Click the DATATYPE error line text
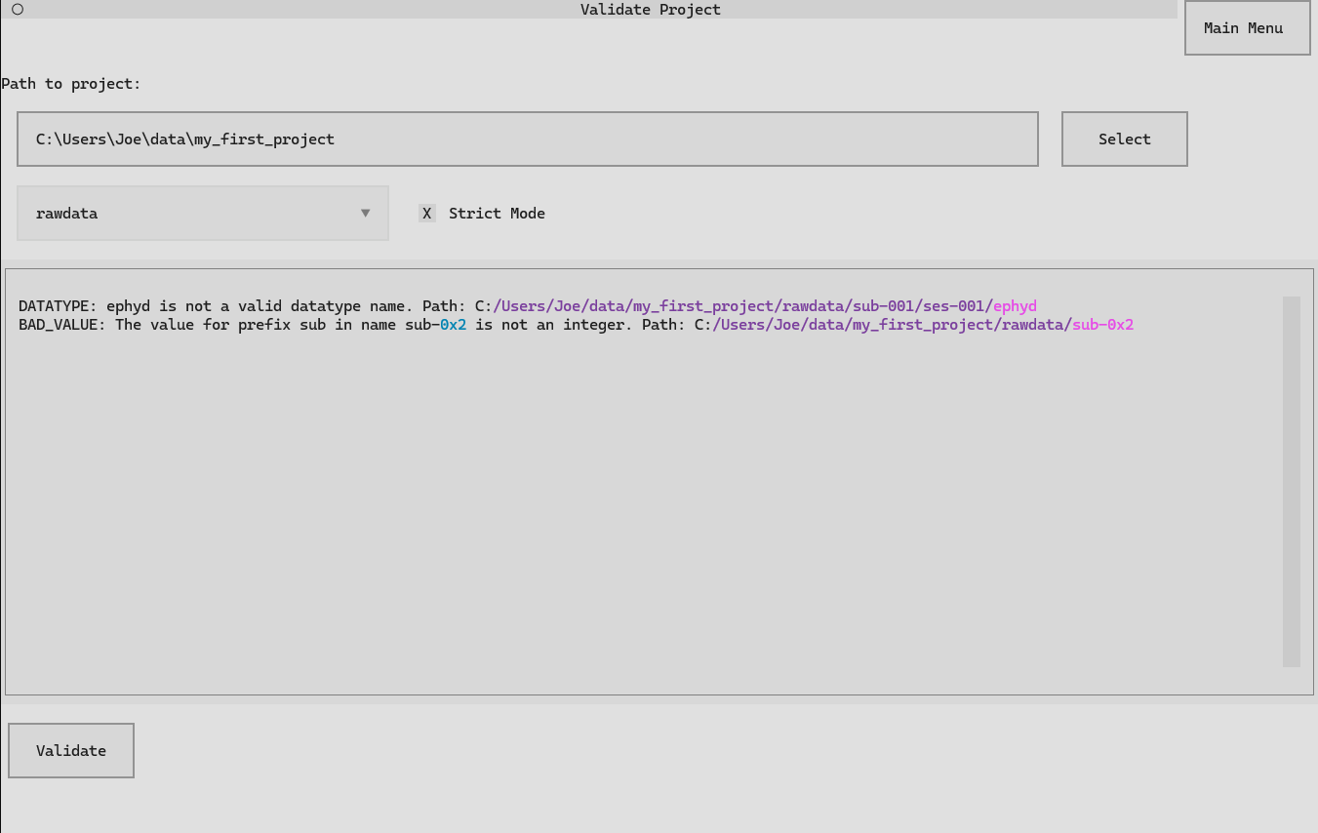This screenshot has height=833, width=1318. click(528, 306)
